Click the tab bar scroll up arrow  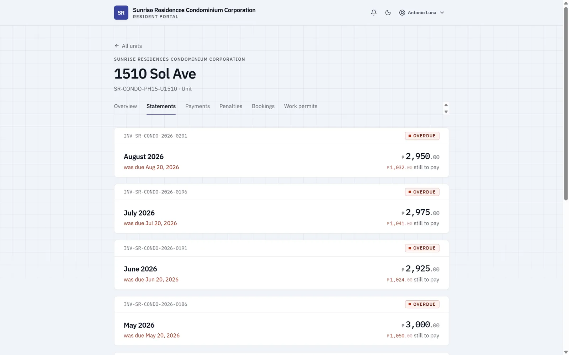(446, 105)
